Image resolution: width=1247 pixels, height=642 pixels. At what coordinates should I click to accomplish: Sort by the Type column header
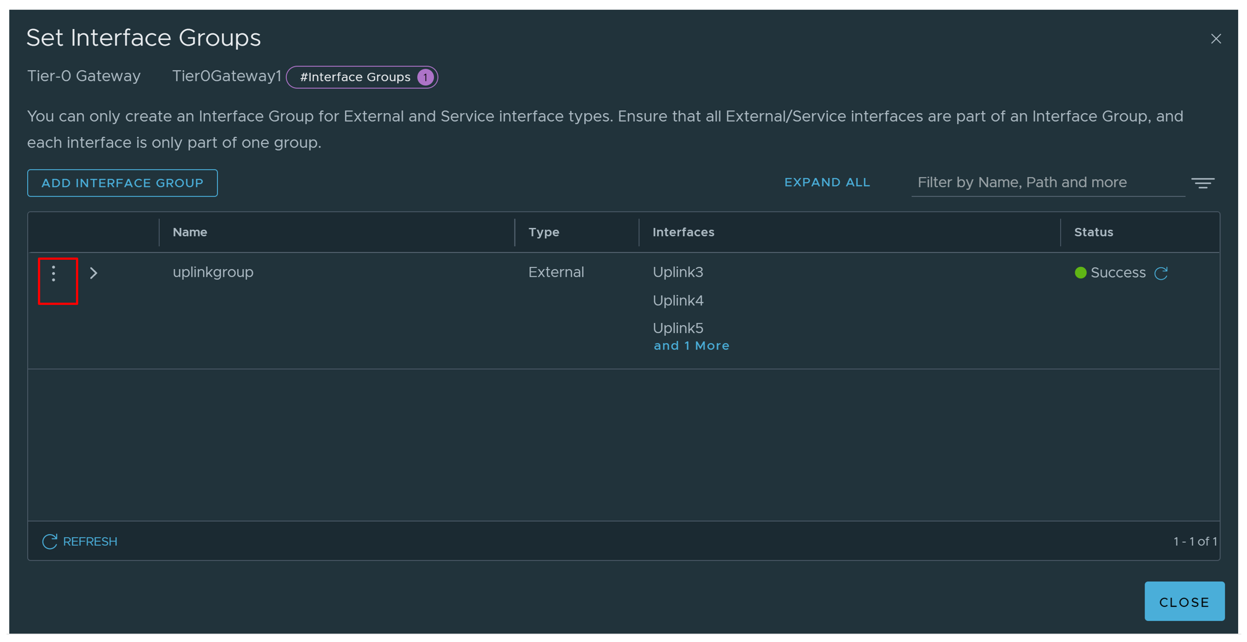click(543, 232)
